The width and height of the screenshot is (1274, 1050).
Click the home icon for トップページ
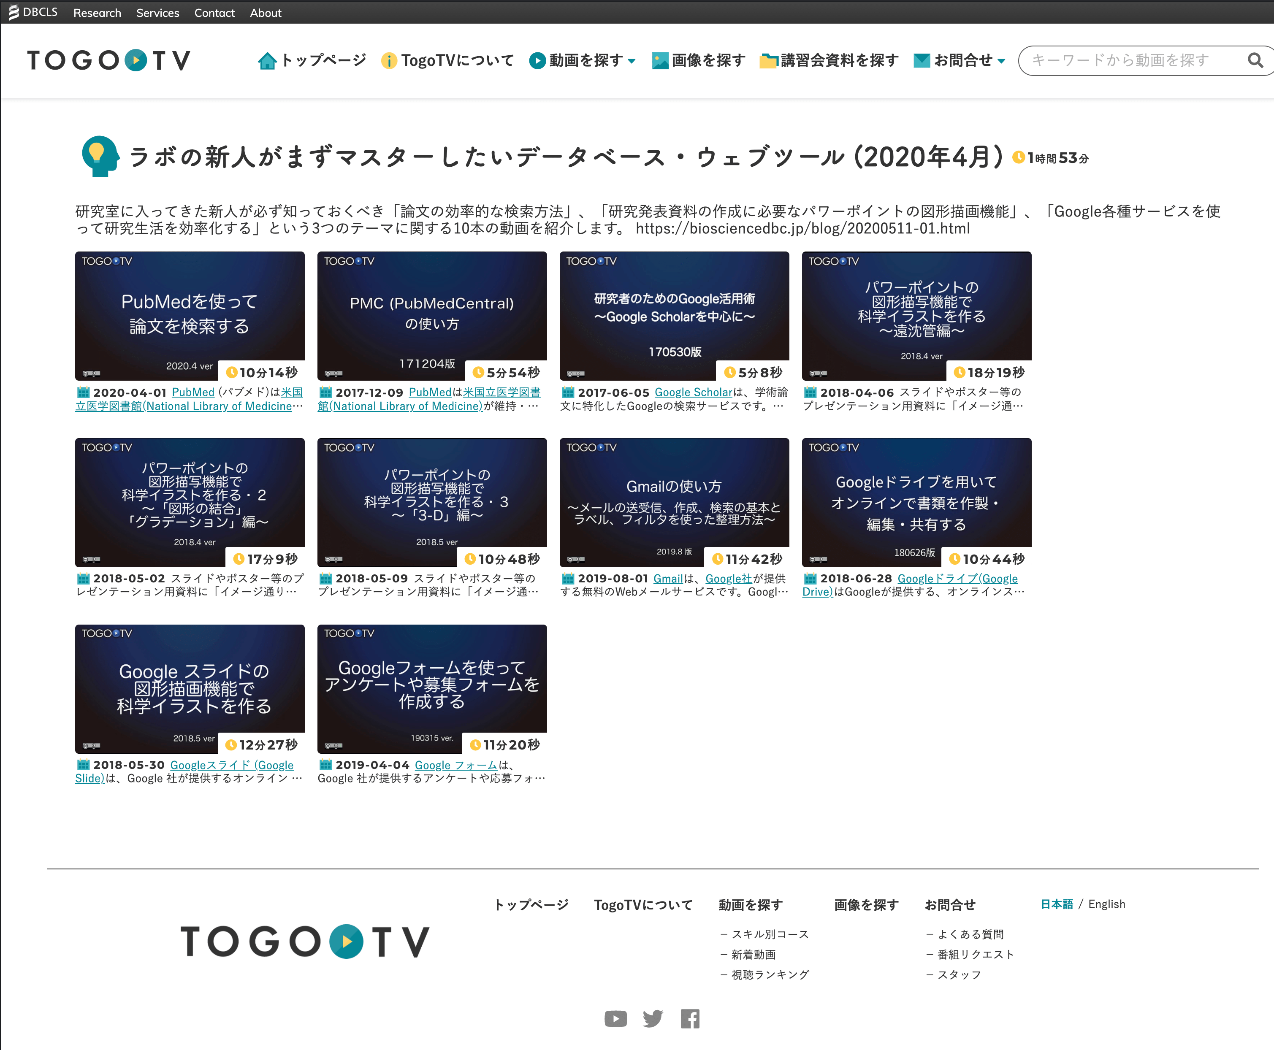coord(267,60)
